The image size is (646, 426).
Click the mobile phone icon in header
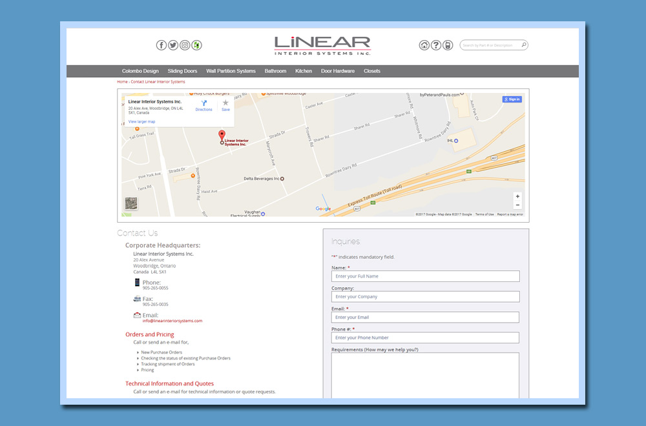(448, 45)
